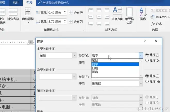This screenshot has height=112, width=170.
Task: Click type list scrollbar up arrow
Action: (141, 61)
